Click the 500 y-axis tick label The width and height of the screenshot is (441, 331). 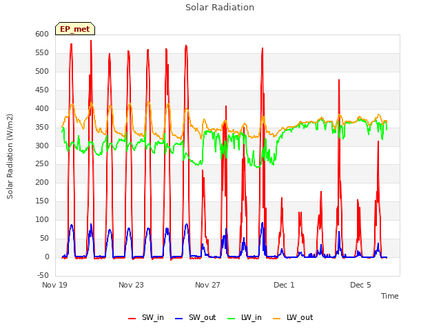point(42,71)
